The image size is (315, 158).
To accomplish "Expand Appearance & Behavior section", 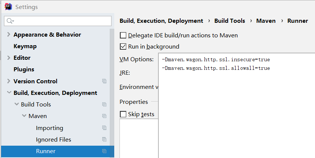I will click(x=9, y=34).
